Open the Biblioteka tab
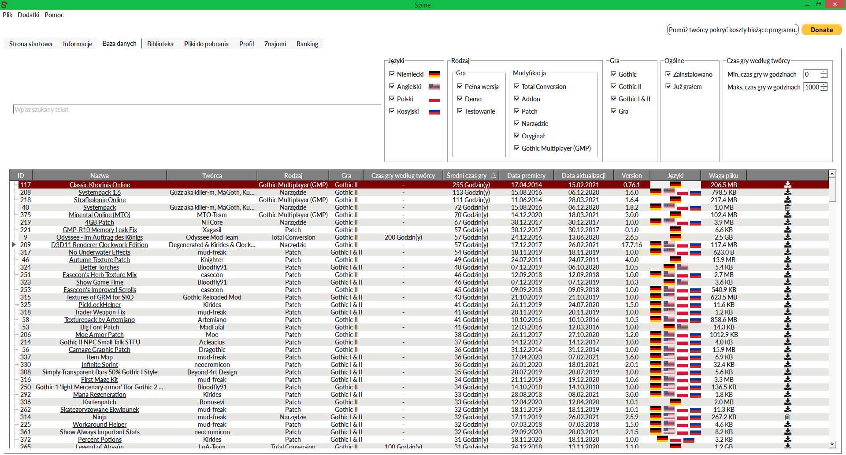The height and width of the screenshot is (455, 846). [160, 44]
